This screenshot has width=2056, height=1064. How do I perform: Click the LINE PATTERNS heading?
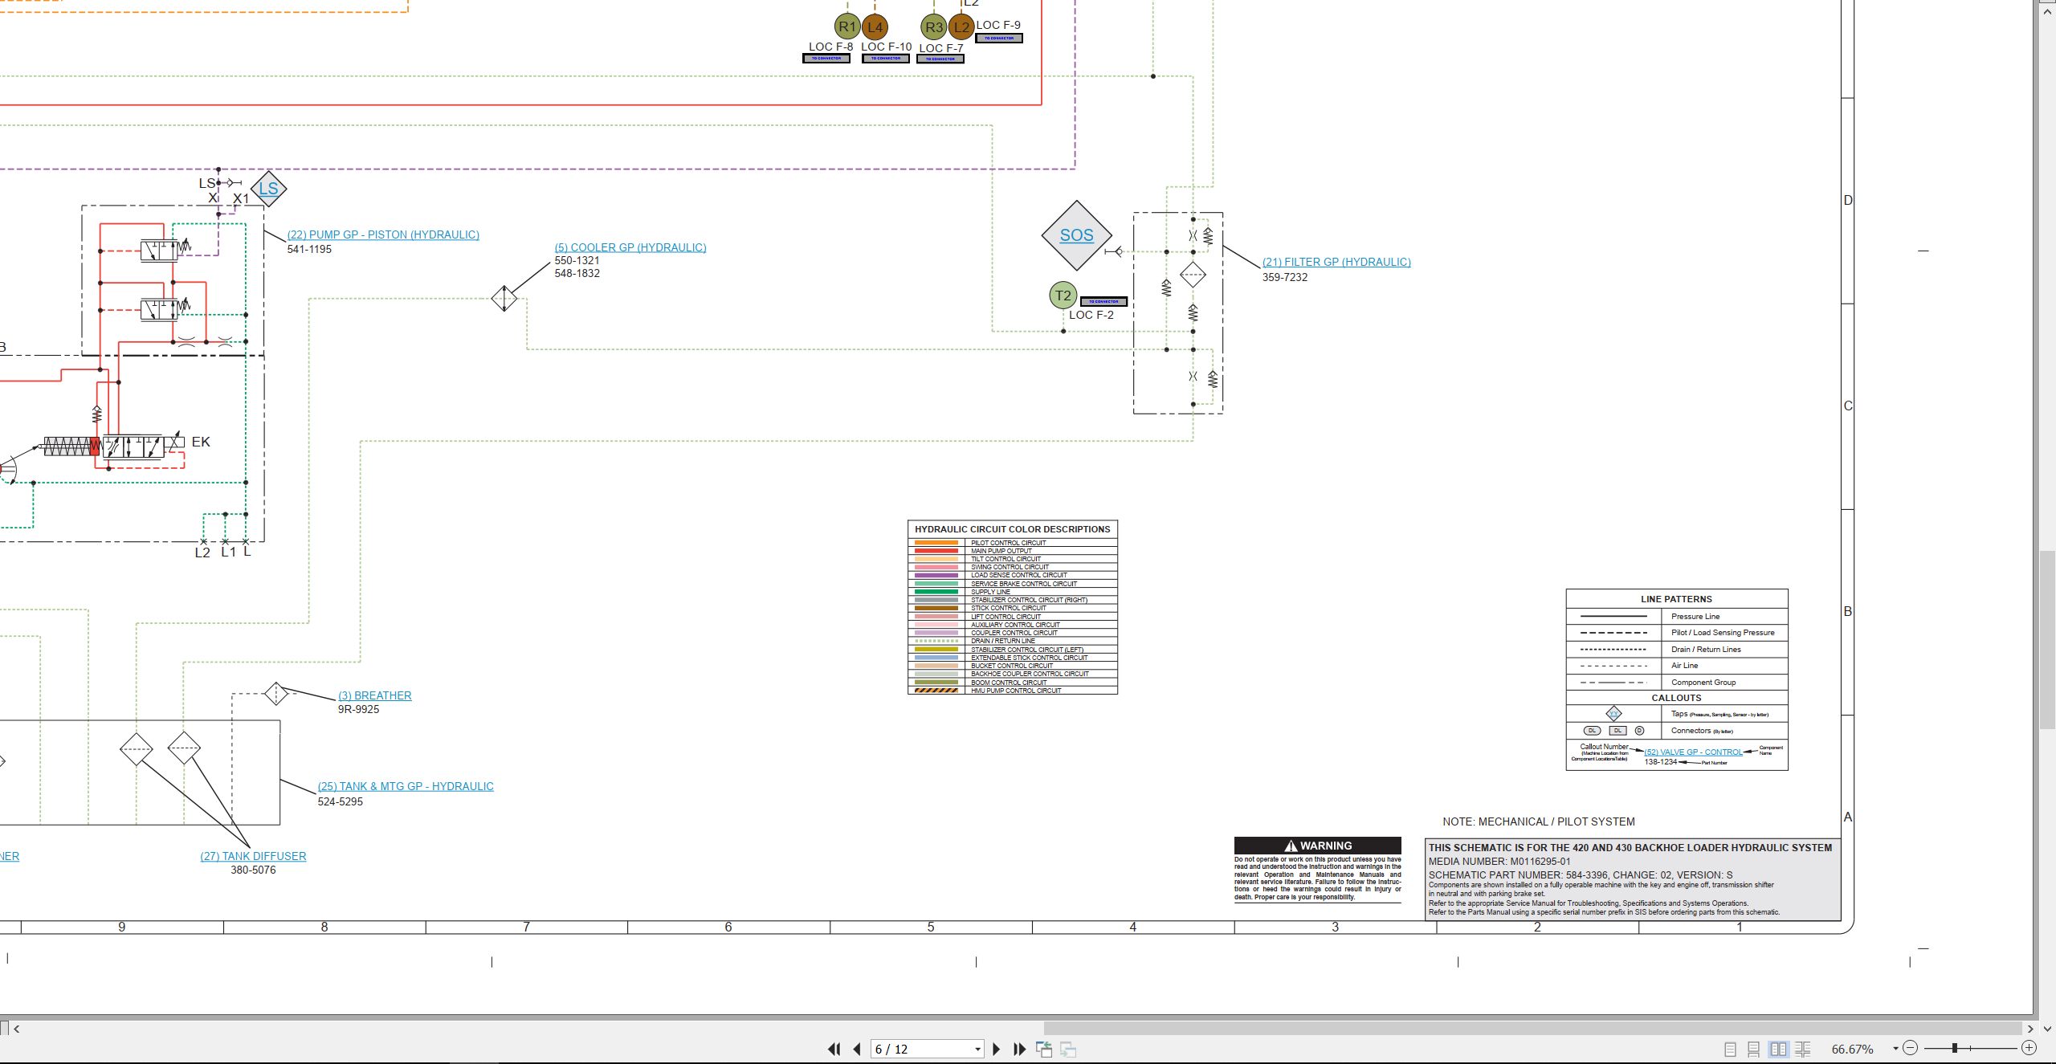[x=1676, y=599]
